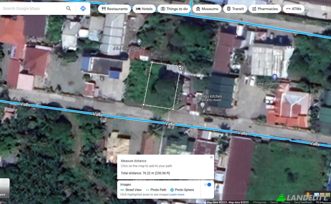Select the J & J Chili Garlic Oil label
Viewport: 331px width, 204px height.
[129, 48]
